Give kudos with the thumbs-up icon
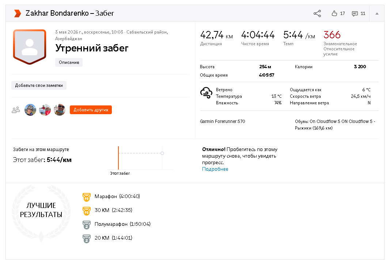390x263 pixels. tap(334, 13)
